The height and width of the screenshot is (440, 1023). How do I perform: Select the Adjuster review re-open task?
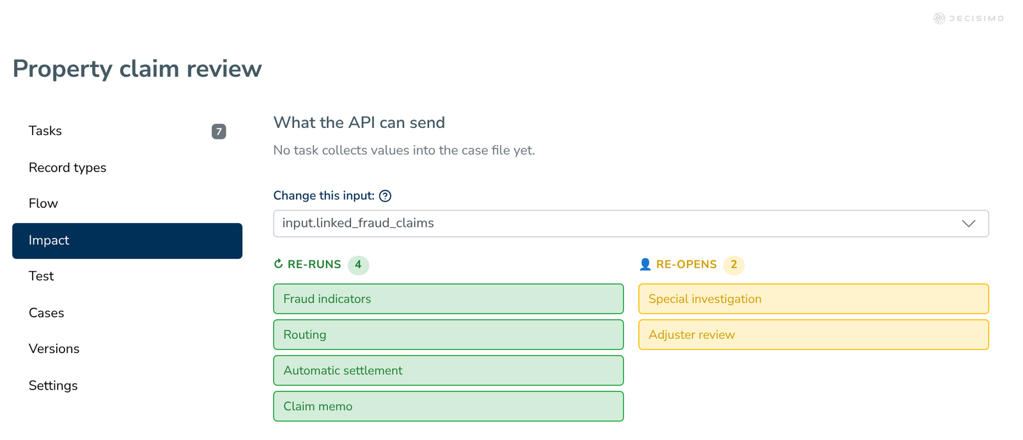[813, 334]
